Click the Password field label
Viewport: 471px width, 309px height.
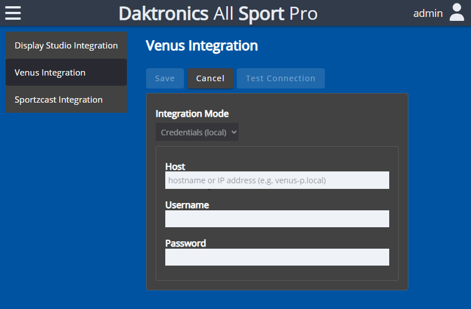[x=186, y=243]
